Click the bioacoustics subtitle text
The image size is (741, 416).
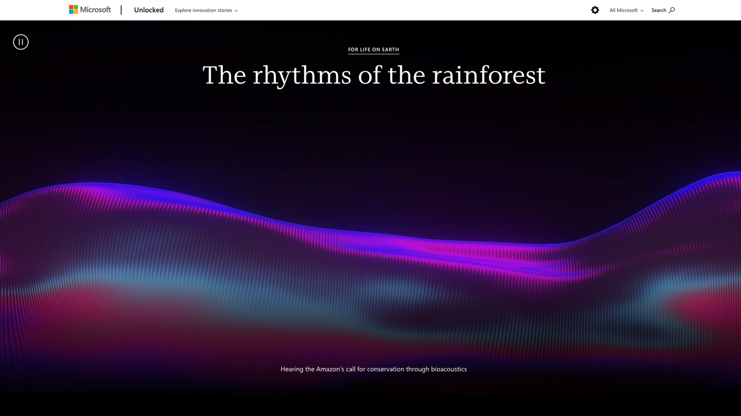[x=373, y=369]
